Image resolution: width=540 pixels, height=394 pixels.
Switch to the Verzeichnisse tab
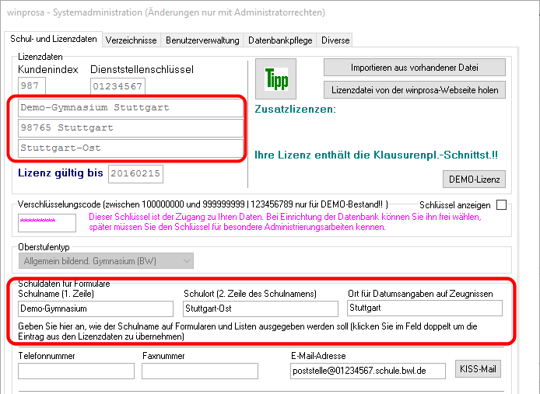131,40
